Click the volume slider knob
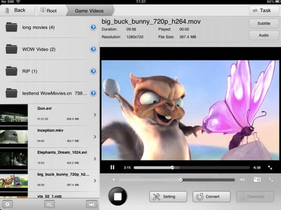The image size is (281, 210). (x=181, y=180)
